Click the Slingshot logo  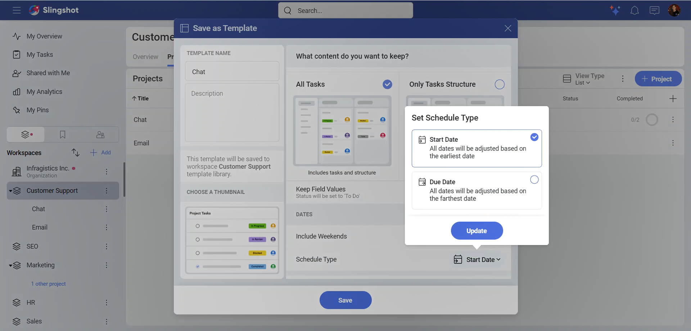[54, 10]
